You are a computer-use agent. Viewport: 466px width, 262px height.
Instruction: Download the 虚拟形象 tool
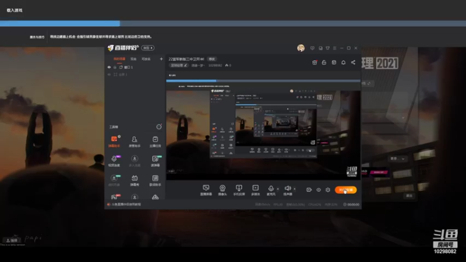pyautogui.click(x=114, y=180)
